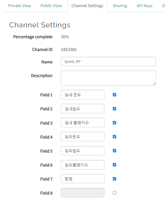Click inside the Description text area

pos(108,78)
